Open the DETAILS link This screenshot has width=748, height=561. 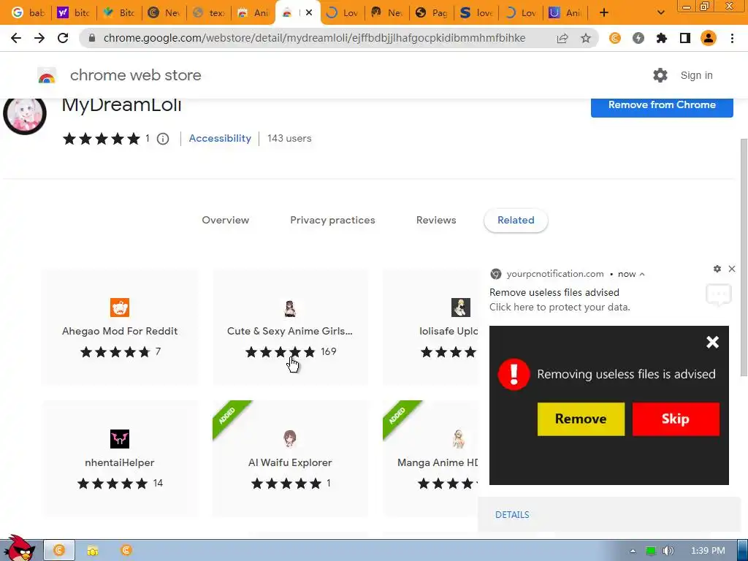click(x=512, y=515)
